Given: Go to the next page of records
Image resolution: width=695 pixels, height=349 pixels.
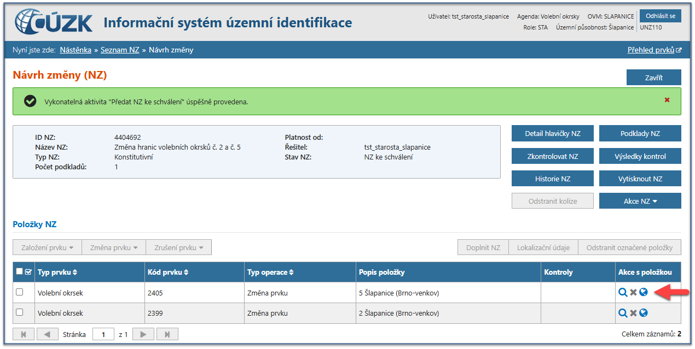Looking at the screenshot, I should (x=143, y=334).
